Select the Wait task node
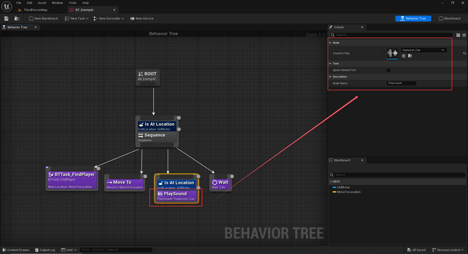The width and height of the screenshot is (468, 254). pyautogui.click(x=221, y=184)
